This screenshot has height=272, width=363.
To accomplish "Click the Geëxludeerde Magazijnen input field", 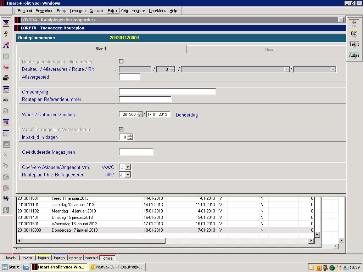I will click(x=136, y=152).
